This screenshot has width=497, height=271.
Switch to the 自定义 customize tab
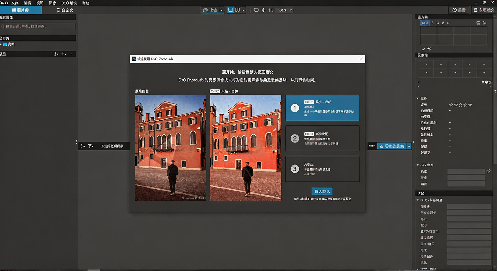(x=65, y=10)
